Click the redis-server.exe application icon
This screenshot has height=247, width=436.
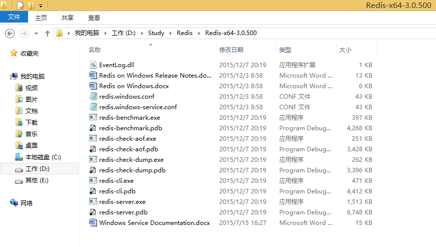click(x=93, y=201)
